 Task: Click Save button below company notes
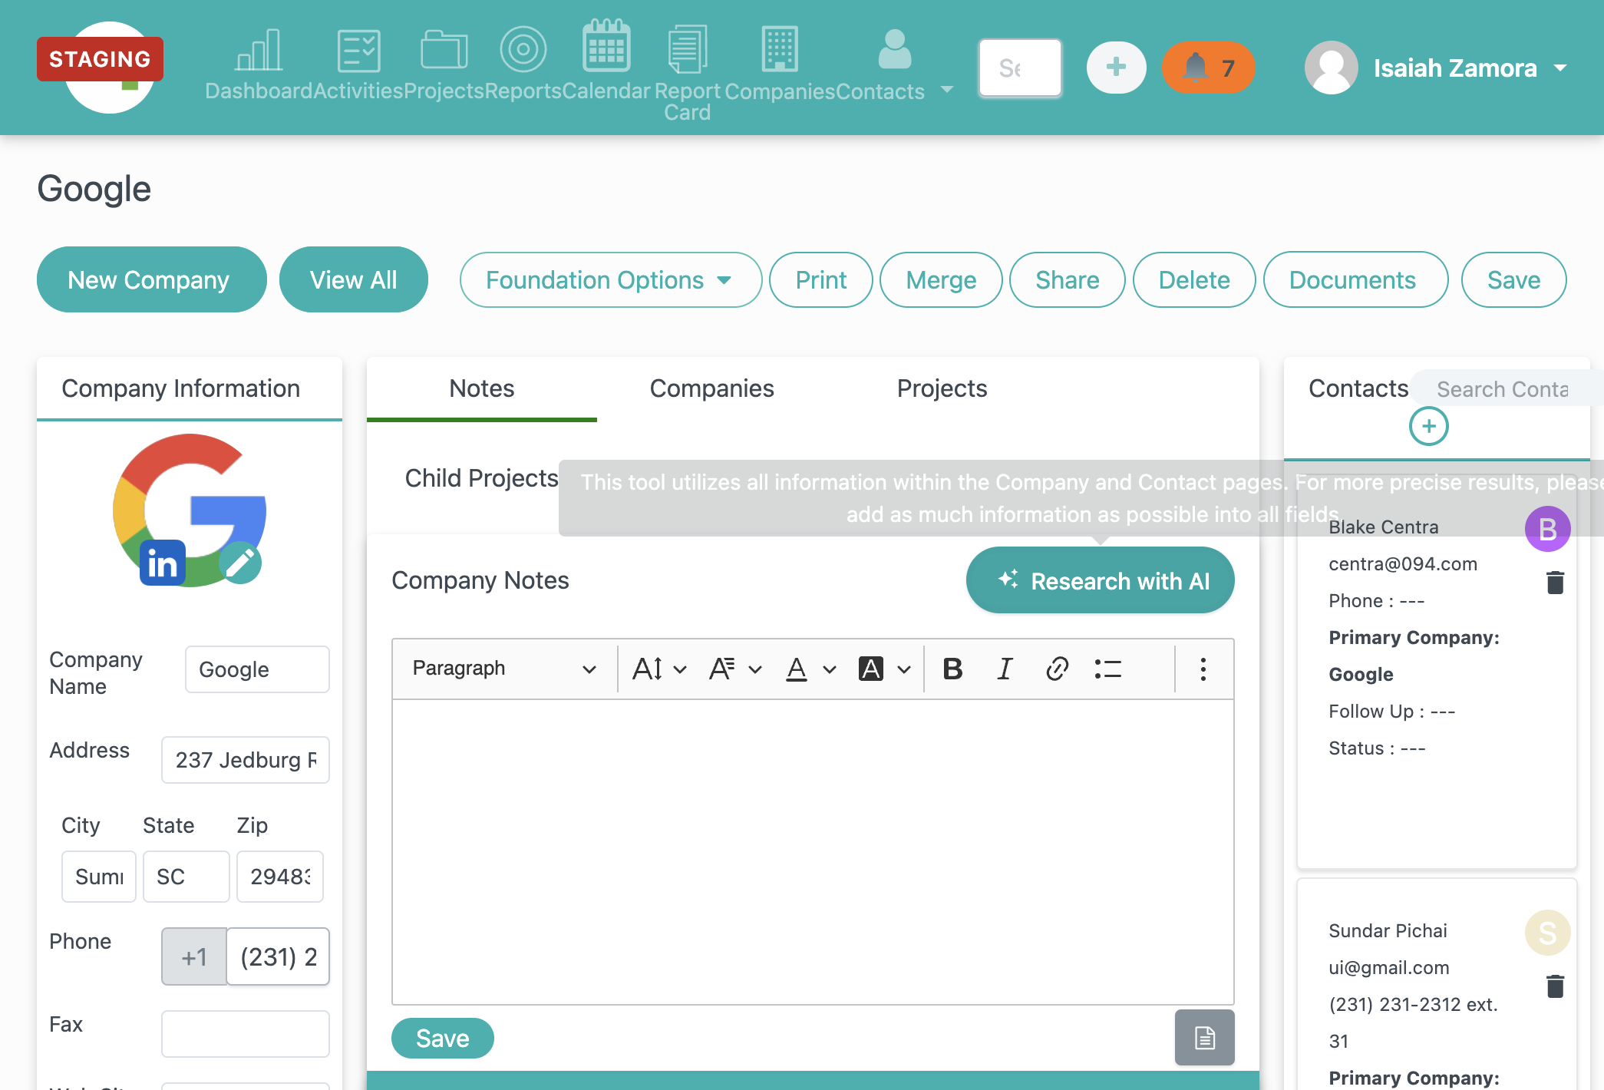pos(442,1039)
